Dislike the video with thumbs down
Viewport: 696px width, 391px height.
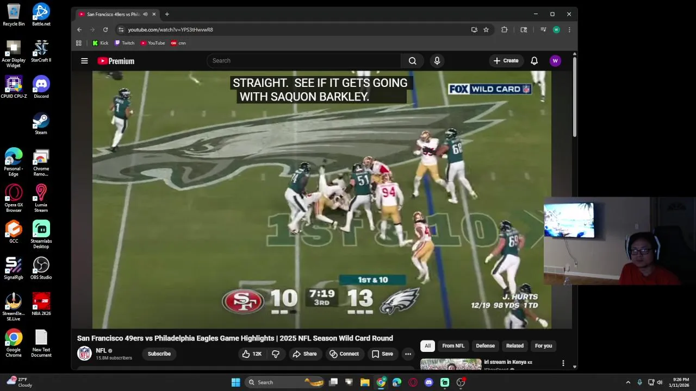click(276, 354)
